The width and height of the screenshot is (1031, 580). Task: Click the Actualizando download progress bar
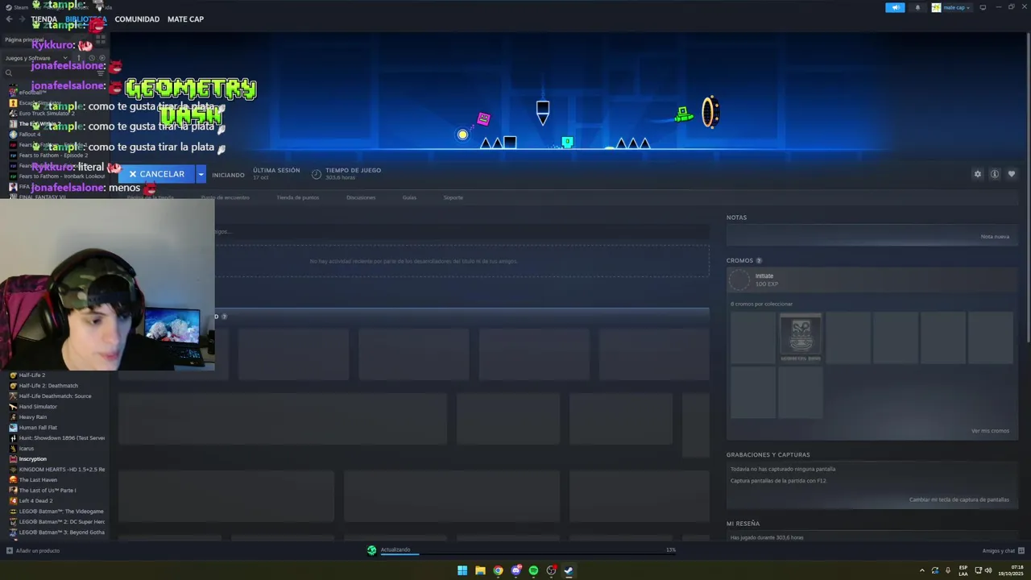click(x=528, y=553)
